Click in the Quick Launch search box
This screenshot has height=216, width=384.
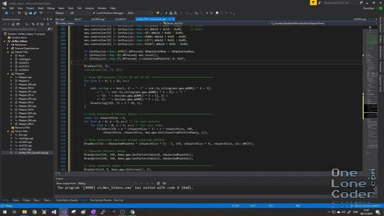point(341,2)
